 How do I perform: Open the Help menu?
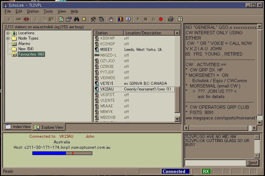click(x=74, y=11)
